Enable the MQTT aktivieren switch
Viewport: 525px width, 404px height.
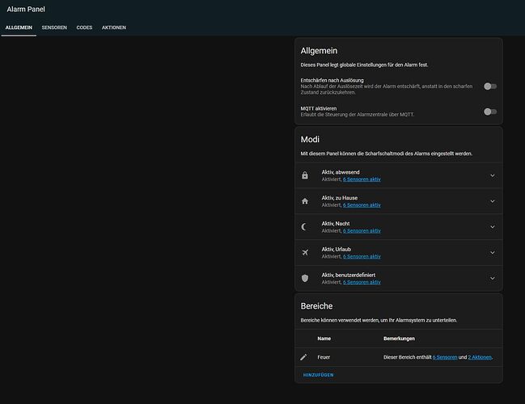point(490,112)
